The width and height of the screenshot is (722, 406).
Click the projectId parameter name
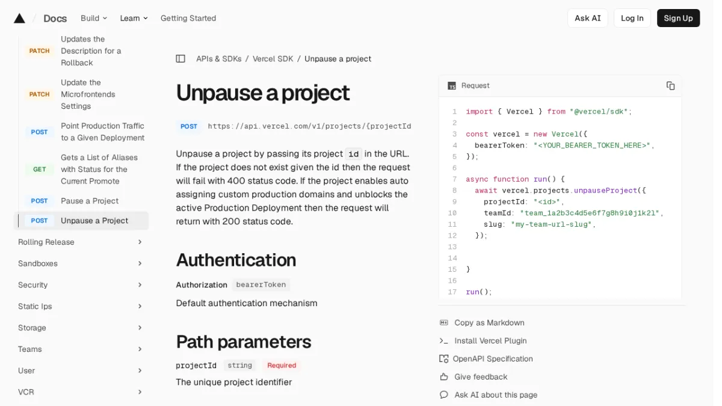tap(196, 365)
